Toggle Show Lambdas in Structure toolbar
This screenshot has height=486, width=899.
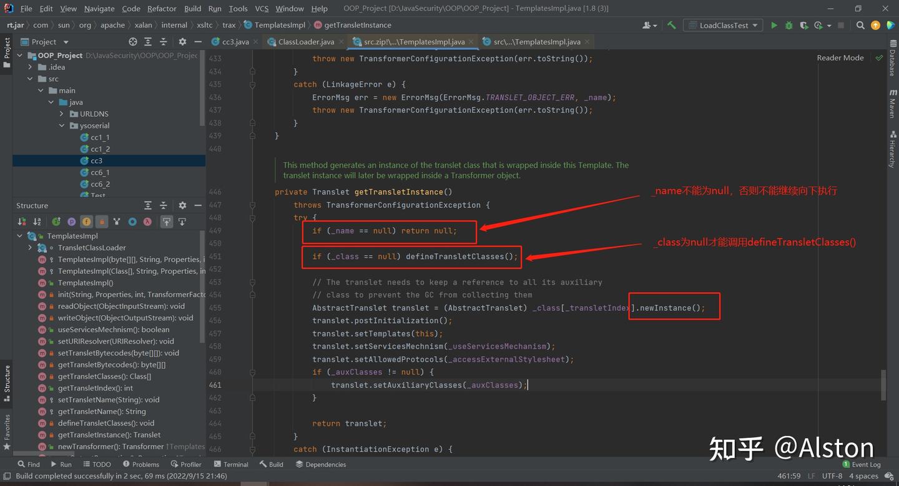[147, 221]
